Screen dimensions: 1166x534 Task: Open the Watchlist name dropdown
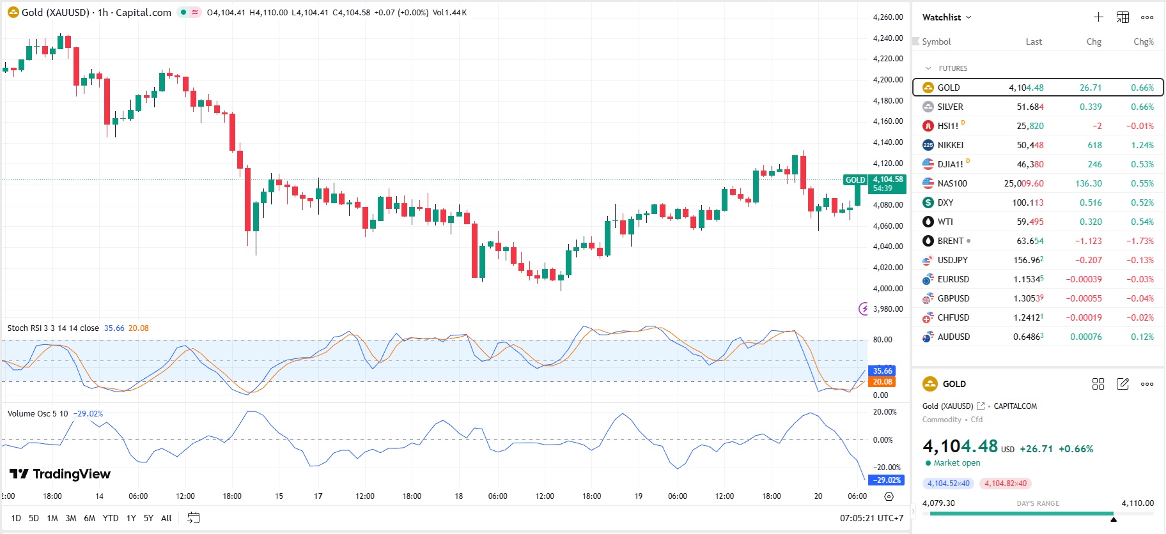point(947,17)
